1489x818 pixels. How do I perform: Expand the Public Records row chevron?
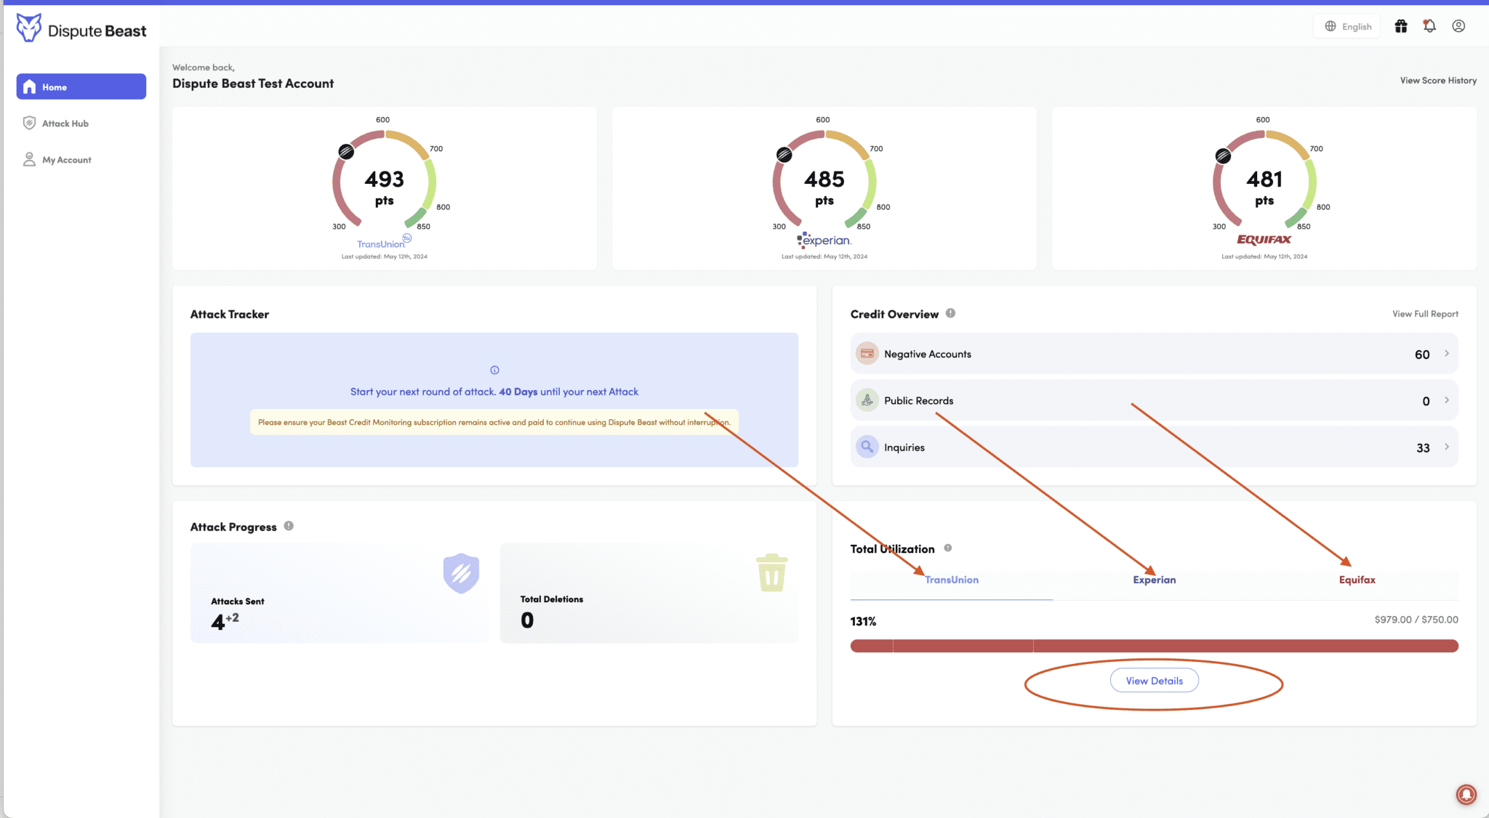point(1447,400)
